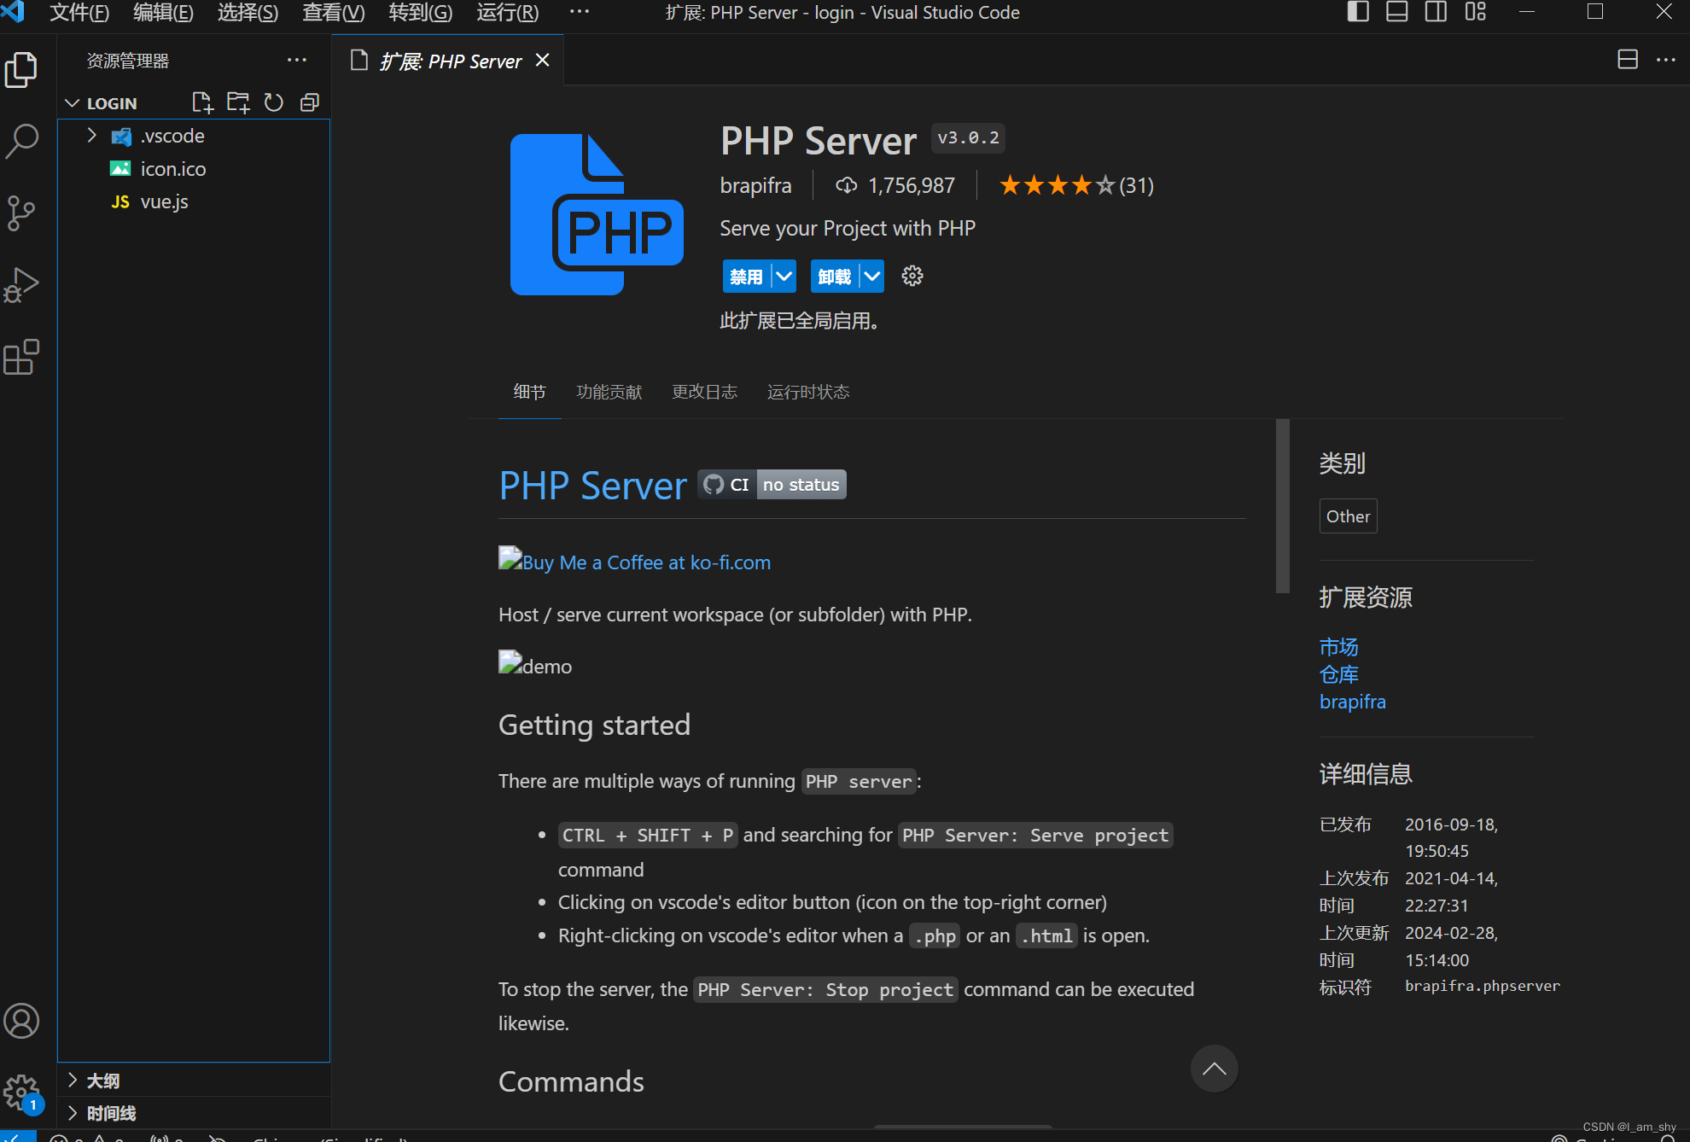1690x1142 pixels.
Task: Switch to the 更改日志 tab
Action: (705, 392)
